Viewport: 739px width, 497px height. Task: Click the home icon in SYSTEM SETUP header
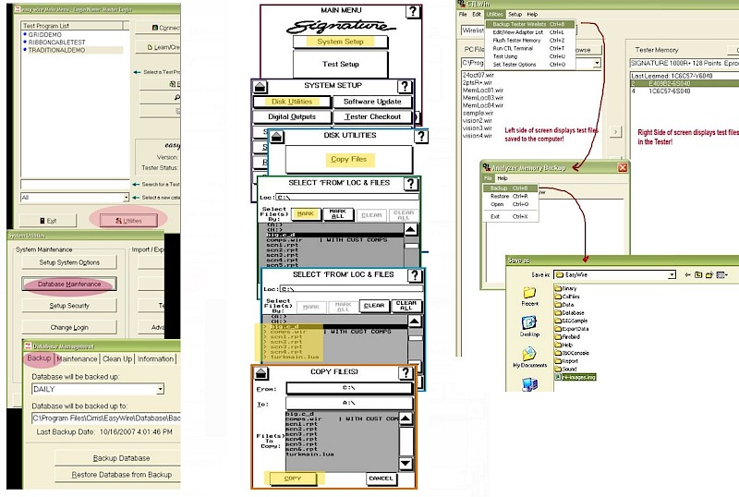[260, 87]
